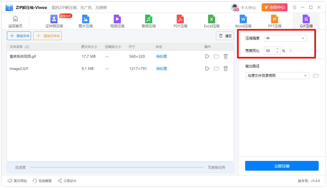The width and height of the screenshot is (327, 188).
Task: Delete 重装系统视频.gif from the list
Action: click(x=226, y=56)
